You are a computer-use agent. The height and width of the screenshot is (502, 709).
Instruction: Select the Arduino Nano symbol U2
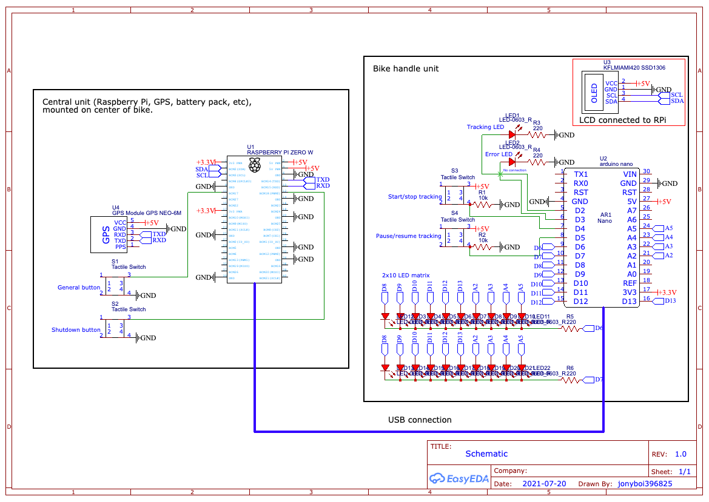[x=600, y=236]
